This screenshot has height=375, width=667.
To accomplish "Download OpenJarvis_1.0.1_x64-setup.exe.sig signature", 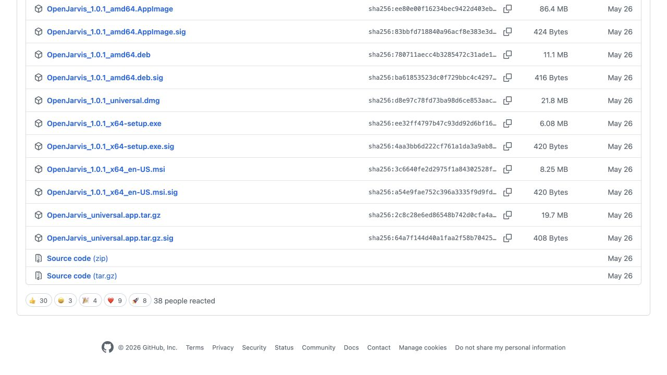I will point(110,146).
